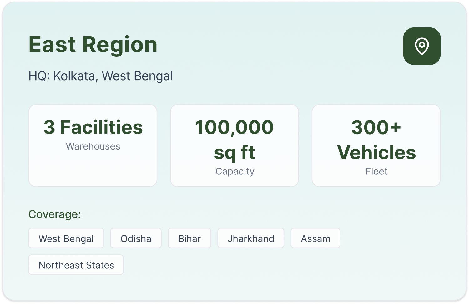Viewport: 469px width, 304px height.
Task: Select the Assam coverage chip
Action: [315, 238]
